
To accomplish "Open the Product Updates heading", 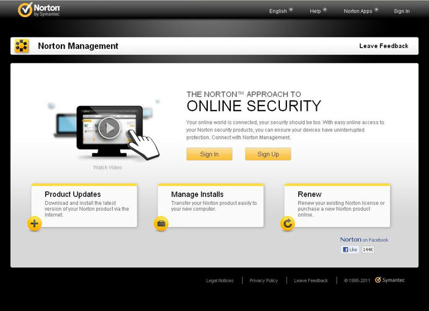I will point(73,194).
